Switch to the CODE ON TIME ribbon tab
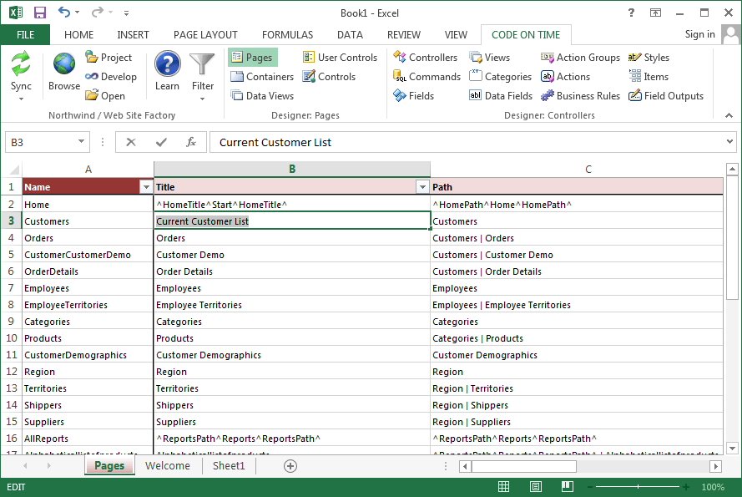The width and height of the screenshot is (742, 497). click(526, 35)
